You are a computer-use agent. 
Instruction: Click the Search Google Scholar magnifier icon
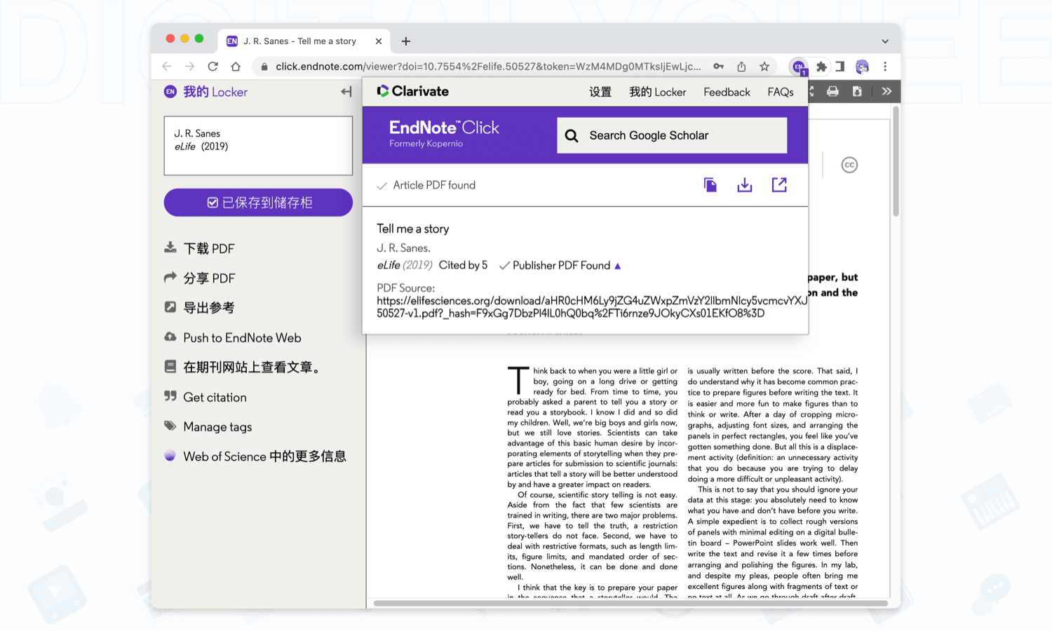point(572,135)
